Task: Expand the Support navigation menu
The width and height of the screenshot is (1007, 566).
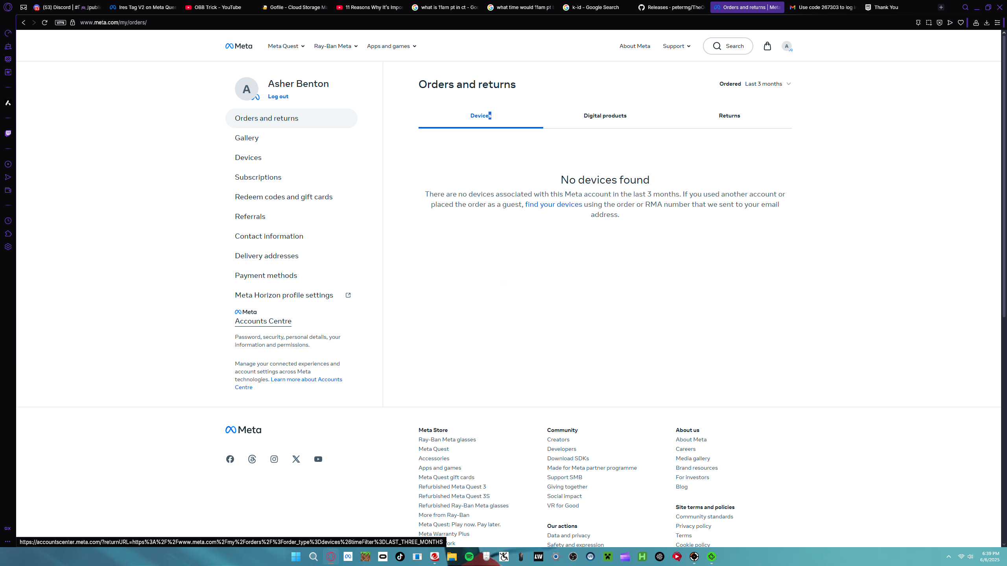Action: (677, 46)
